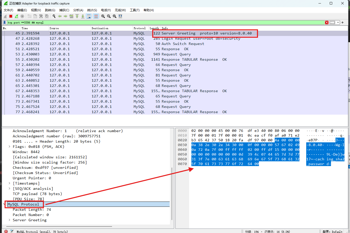Go to next packet arrow

tap(66, 16)
